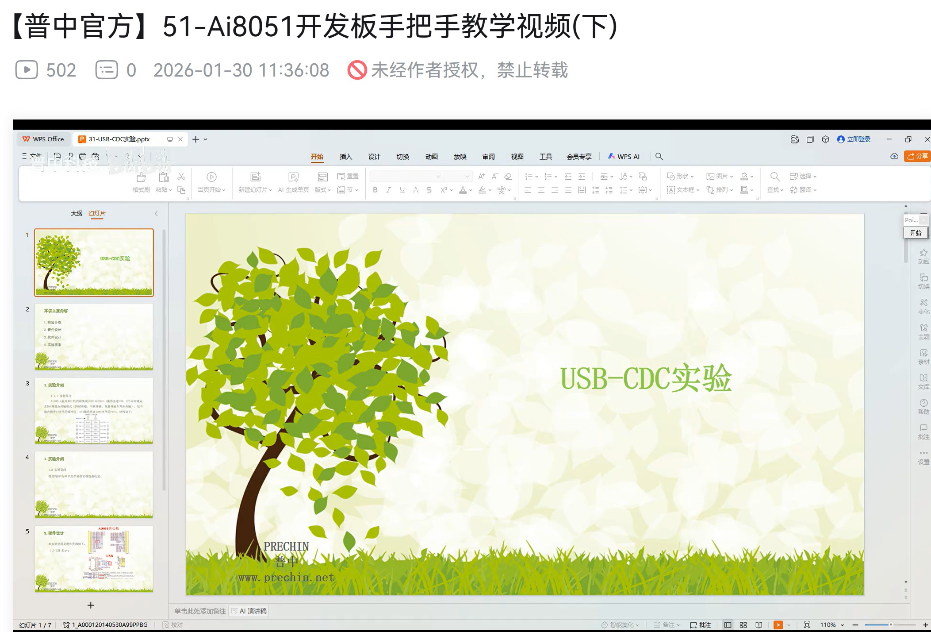Open the 动画 panel in right sidebar
This screenshot has width=931, height=632.
(x=923, y=257)
